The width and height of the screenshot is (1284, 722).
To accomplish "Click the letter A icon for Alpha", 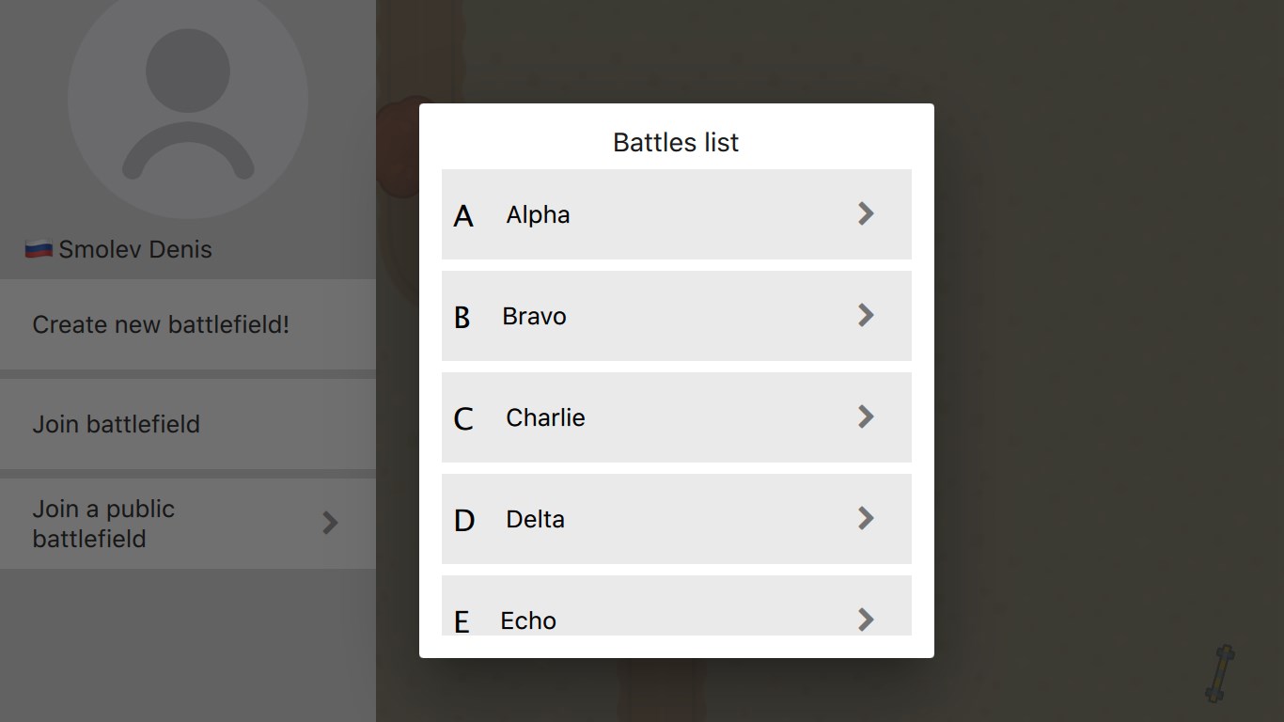I will [463, 216].
